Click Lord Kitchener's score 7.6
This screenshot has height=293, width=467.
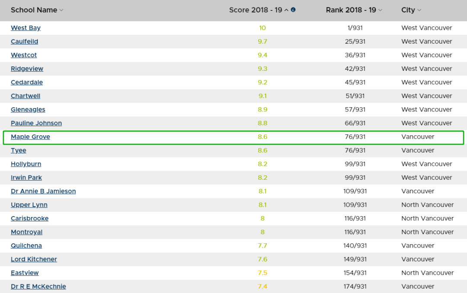point(262,259)
